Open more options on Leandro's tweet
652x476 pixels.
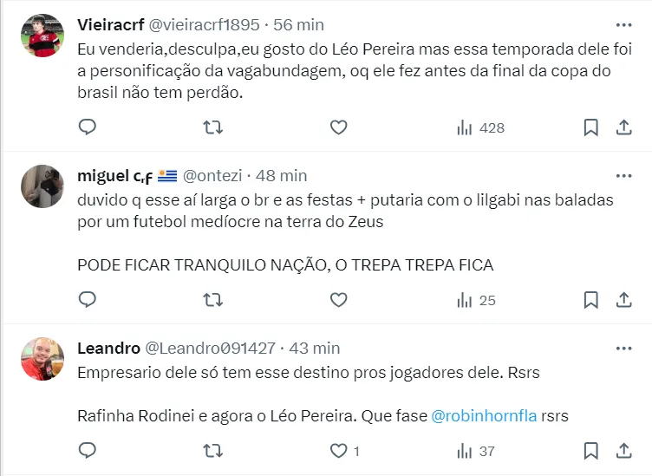point(623,348)
